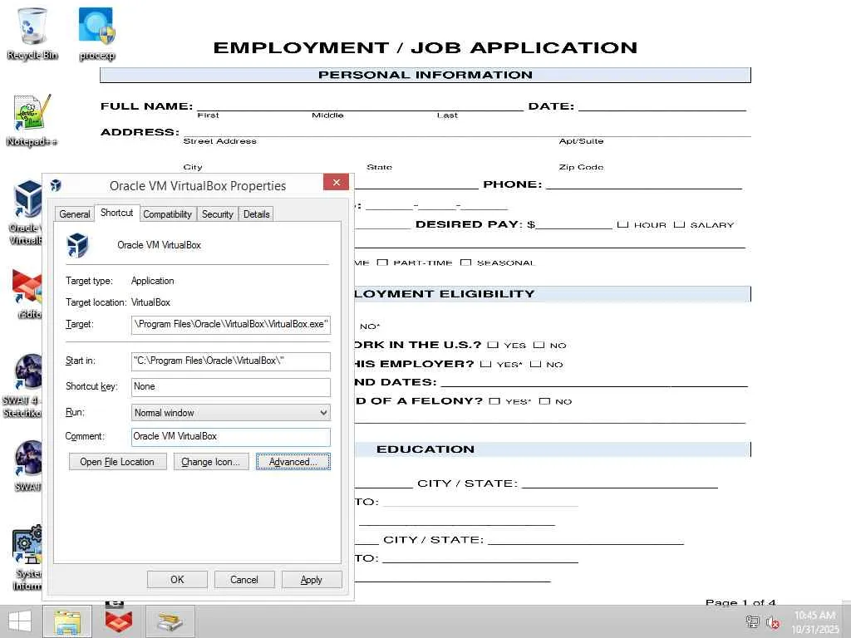This screenshot has height=638, width=851.
Task: Click the VirtualBox cube icon in the Shortcut tab
Action: [77, 245]
